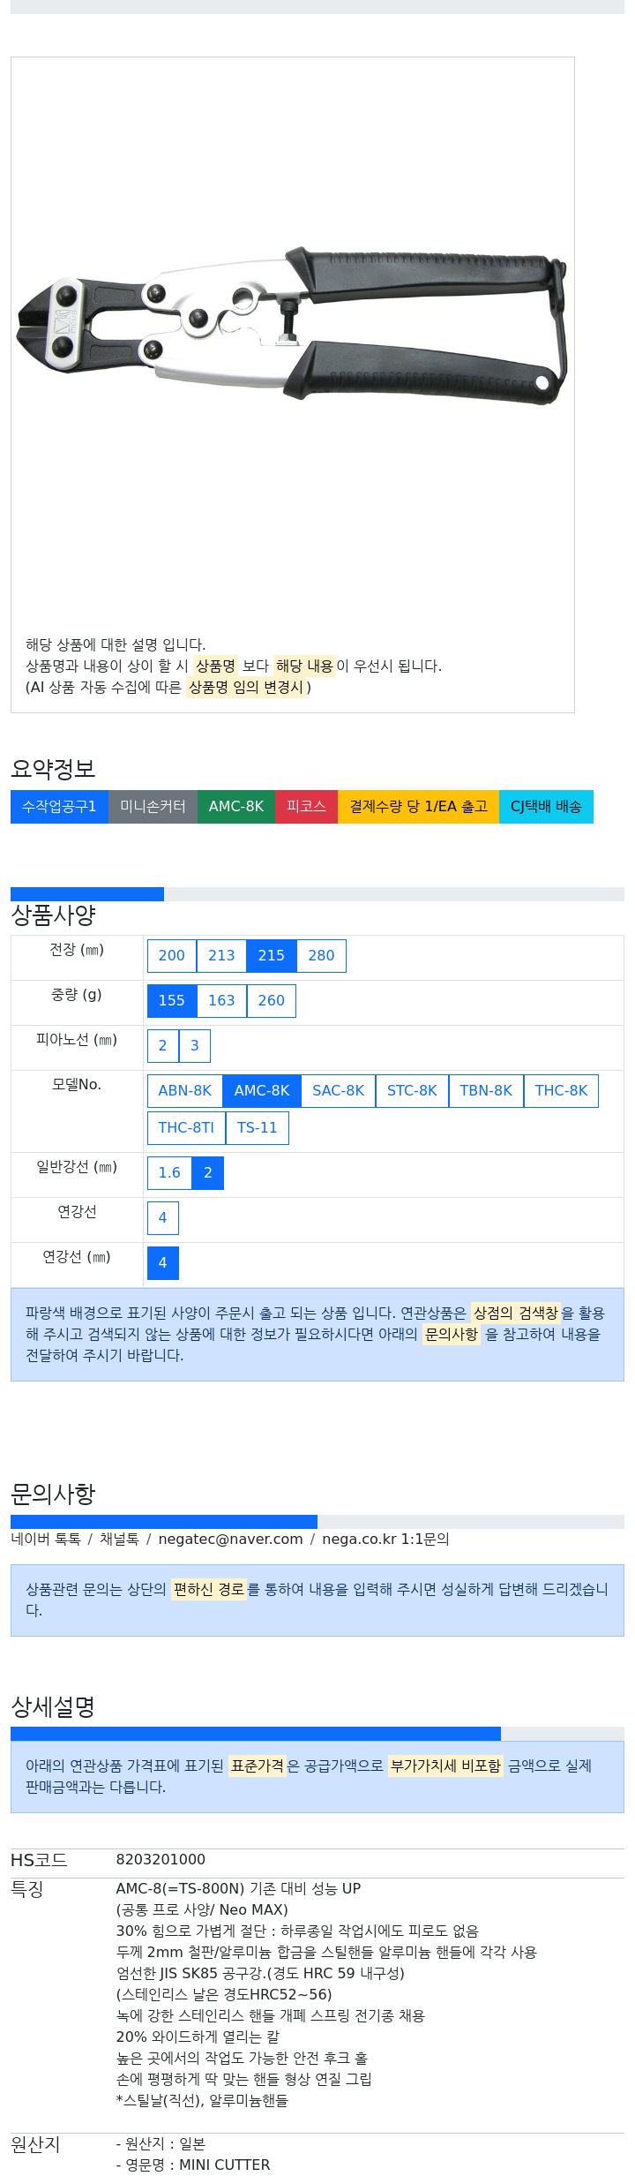Click the TBN-8K model button
The width and height of the screenshot is (635, 2176).
click(x=485, y=1091)
